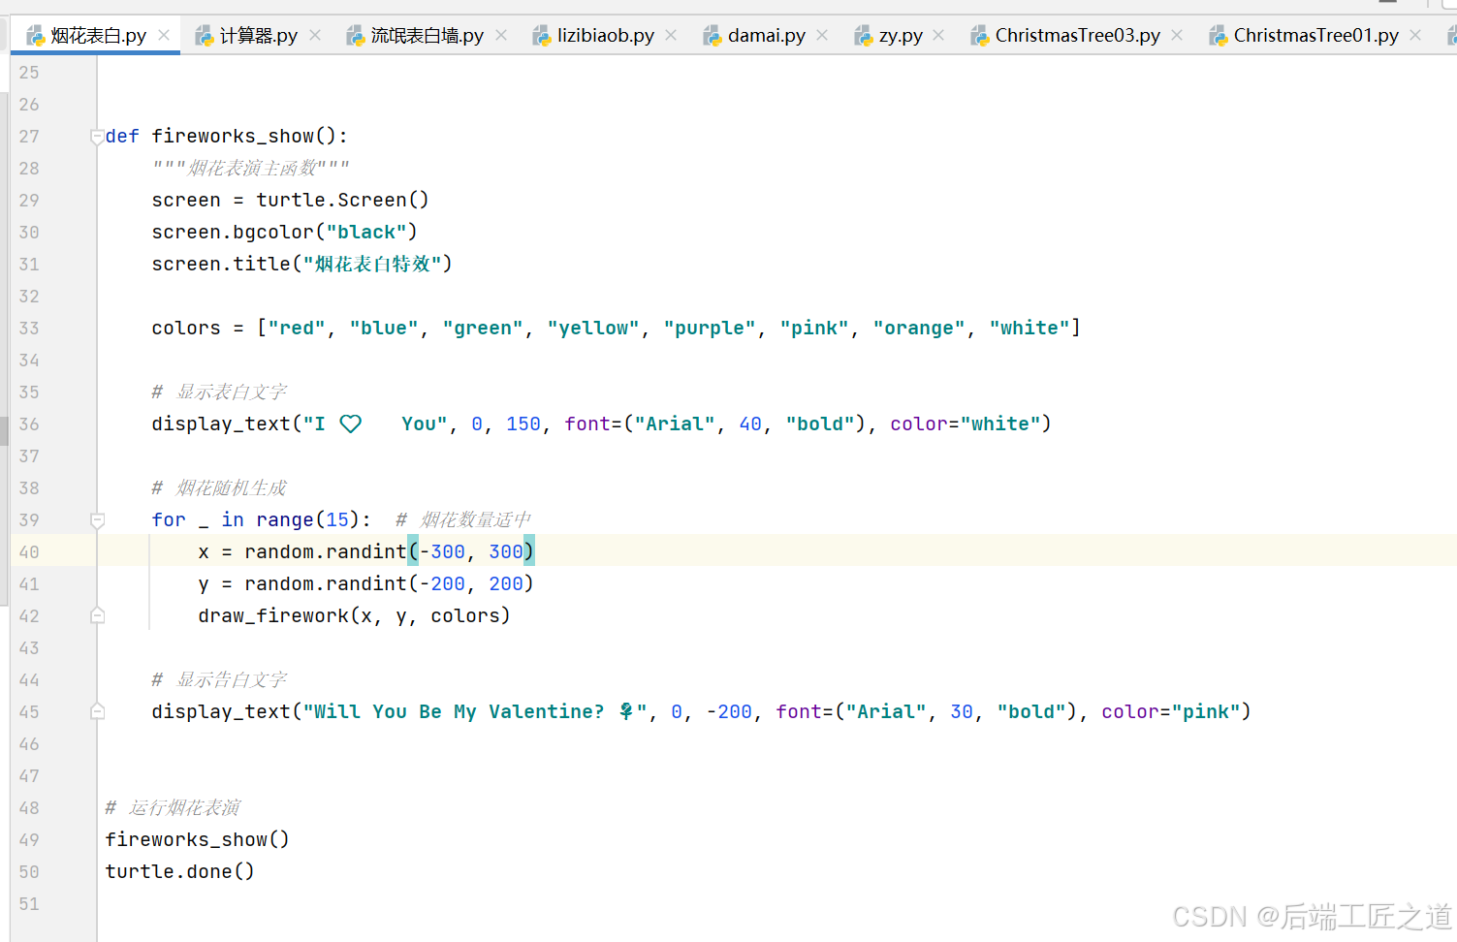Open the ChristmasTree01.py tab
The height and width of the screenshot is (942, 1457).
point(1315,36)
